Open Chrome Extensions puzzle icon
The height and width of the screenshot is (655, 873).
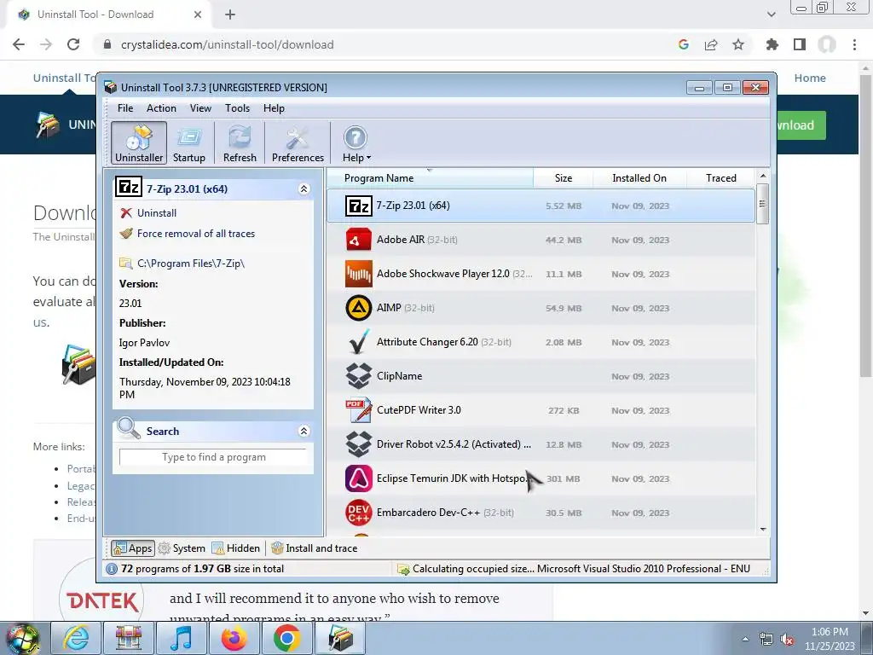tap(772, 44)
